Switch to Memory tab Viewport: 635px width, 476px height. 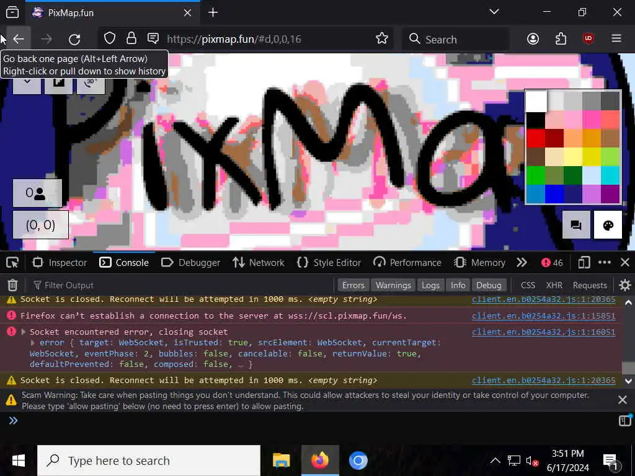click(x=480, y=263)
